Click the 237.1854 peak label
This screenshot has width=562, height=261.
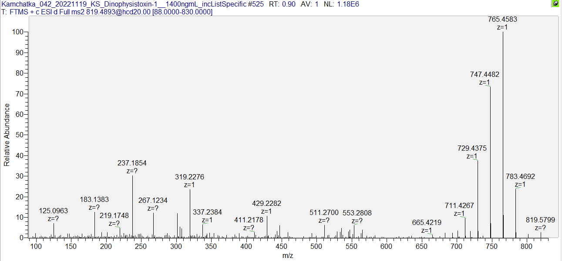(x=132, y=163)
